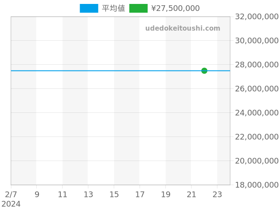This screenshot has height=210, width=280.
Task: Toggle the ¥27,500,000 legend label
Action: coord(175,8)
